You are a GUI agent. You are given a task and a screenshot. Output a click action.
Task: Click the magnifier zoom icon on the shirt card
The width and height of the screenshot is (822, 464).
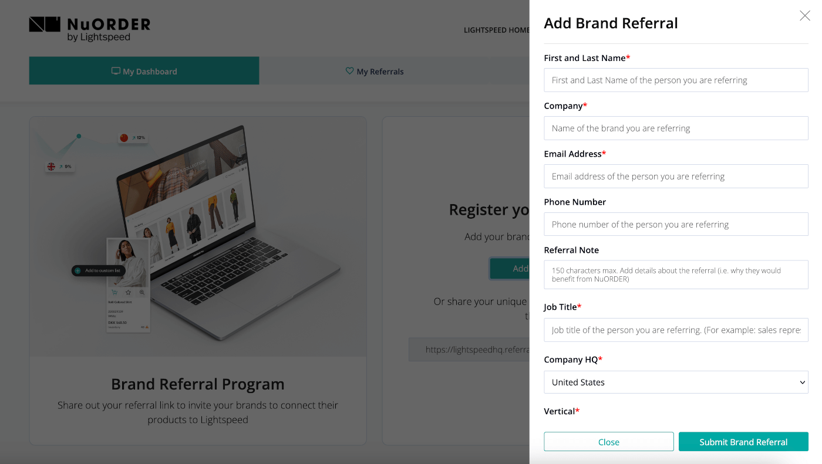pyautogui.click(x=142, y=292)
